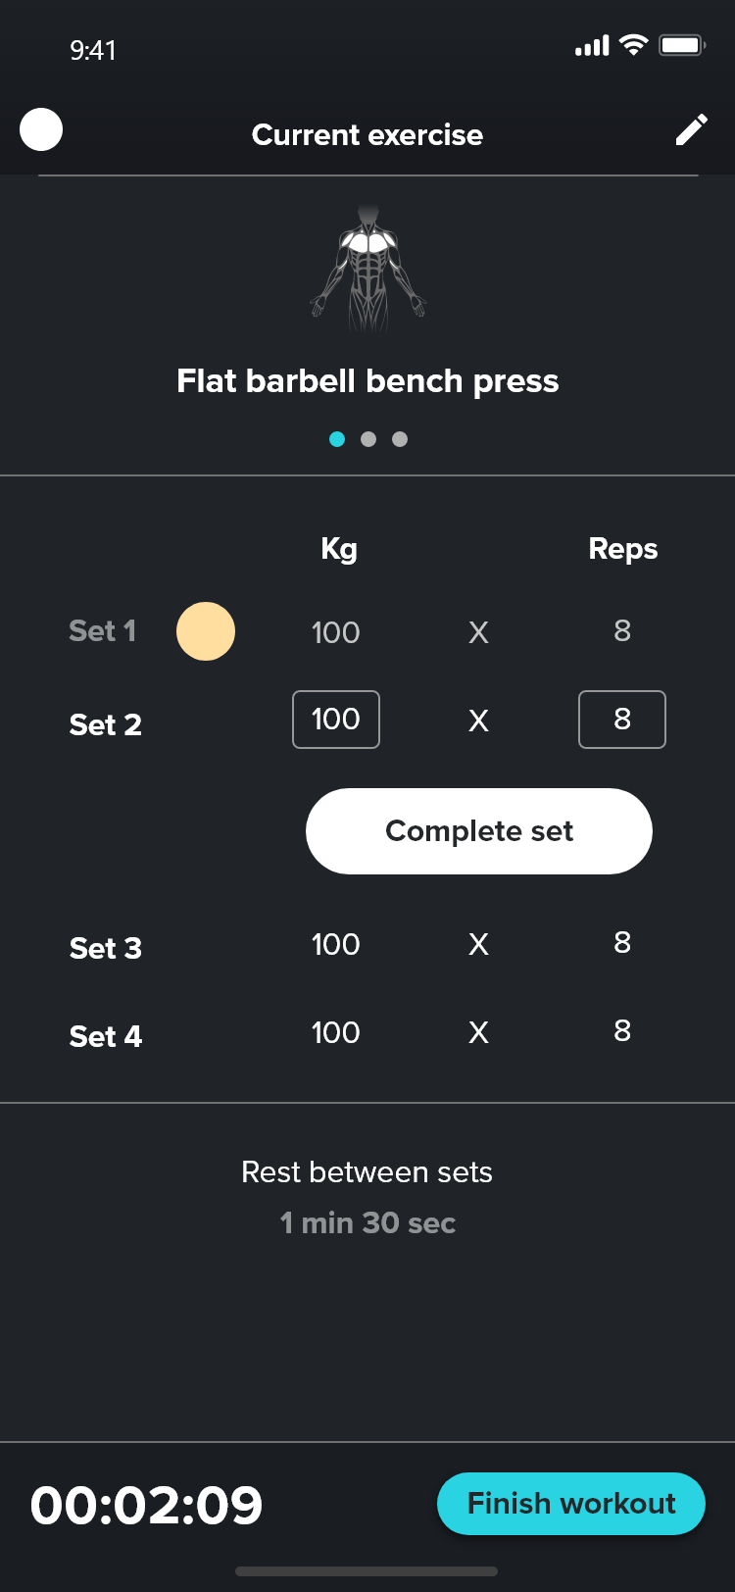This screenshot has height=1592, width=735.
Task: Select the first cyan page dot
Action: [x=337, y=439]
